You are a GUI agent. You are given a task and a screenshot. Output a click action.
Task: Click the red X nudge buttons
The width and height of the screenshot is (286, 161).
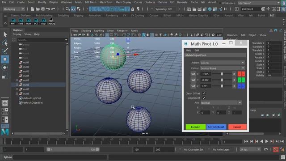[x=241, y=74]
